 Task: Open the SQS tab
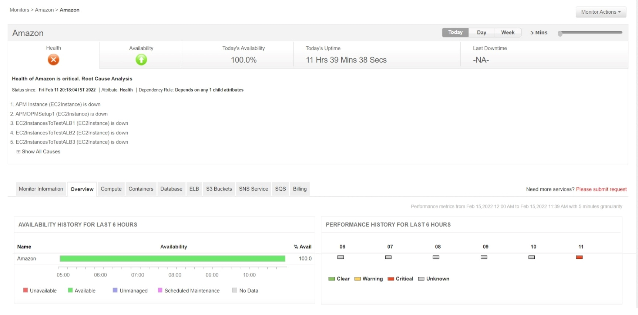coord(280,189)
